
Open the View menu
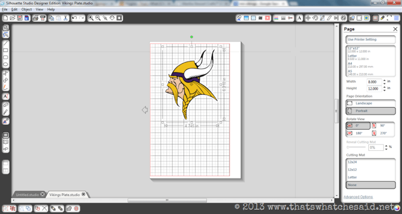40,10
